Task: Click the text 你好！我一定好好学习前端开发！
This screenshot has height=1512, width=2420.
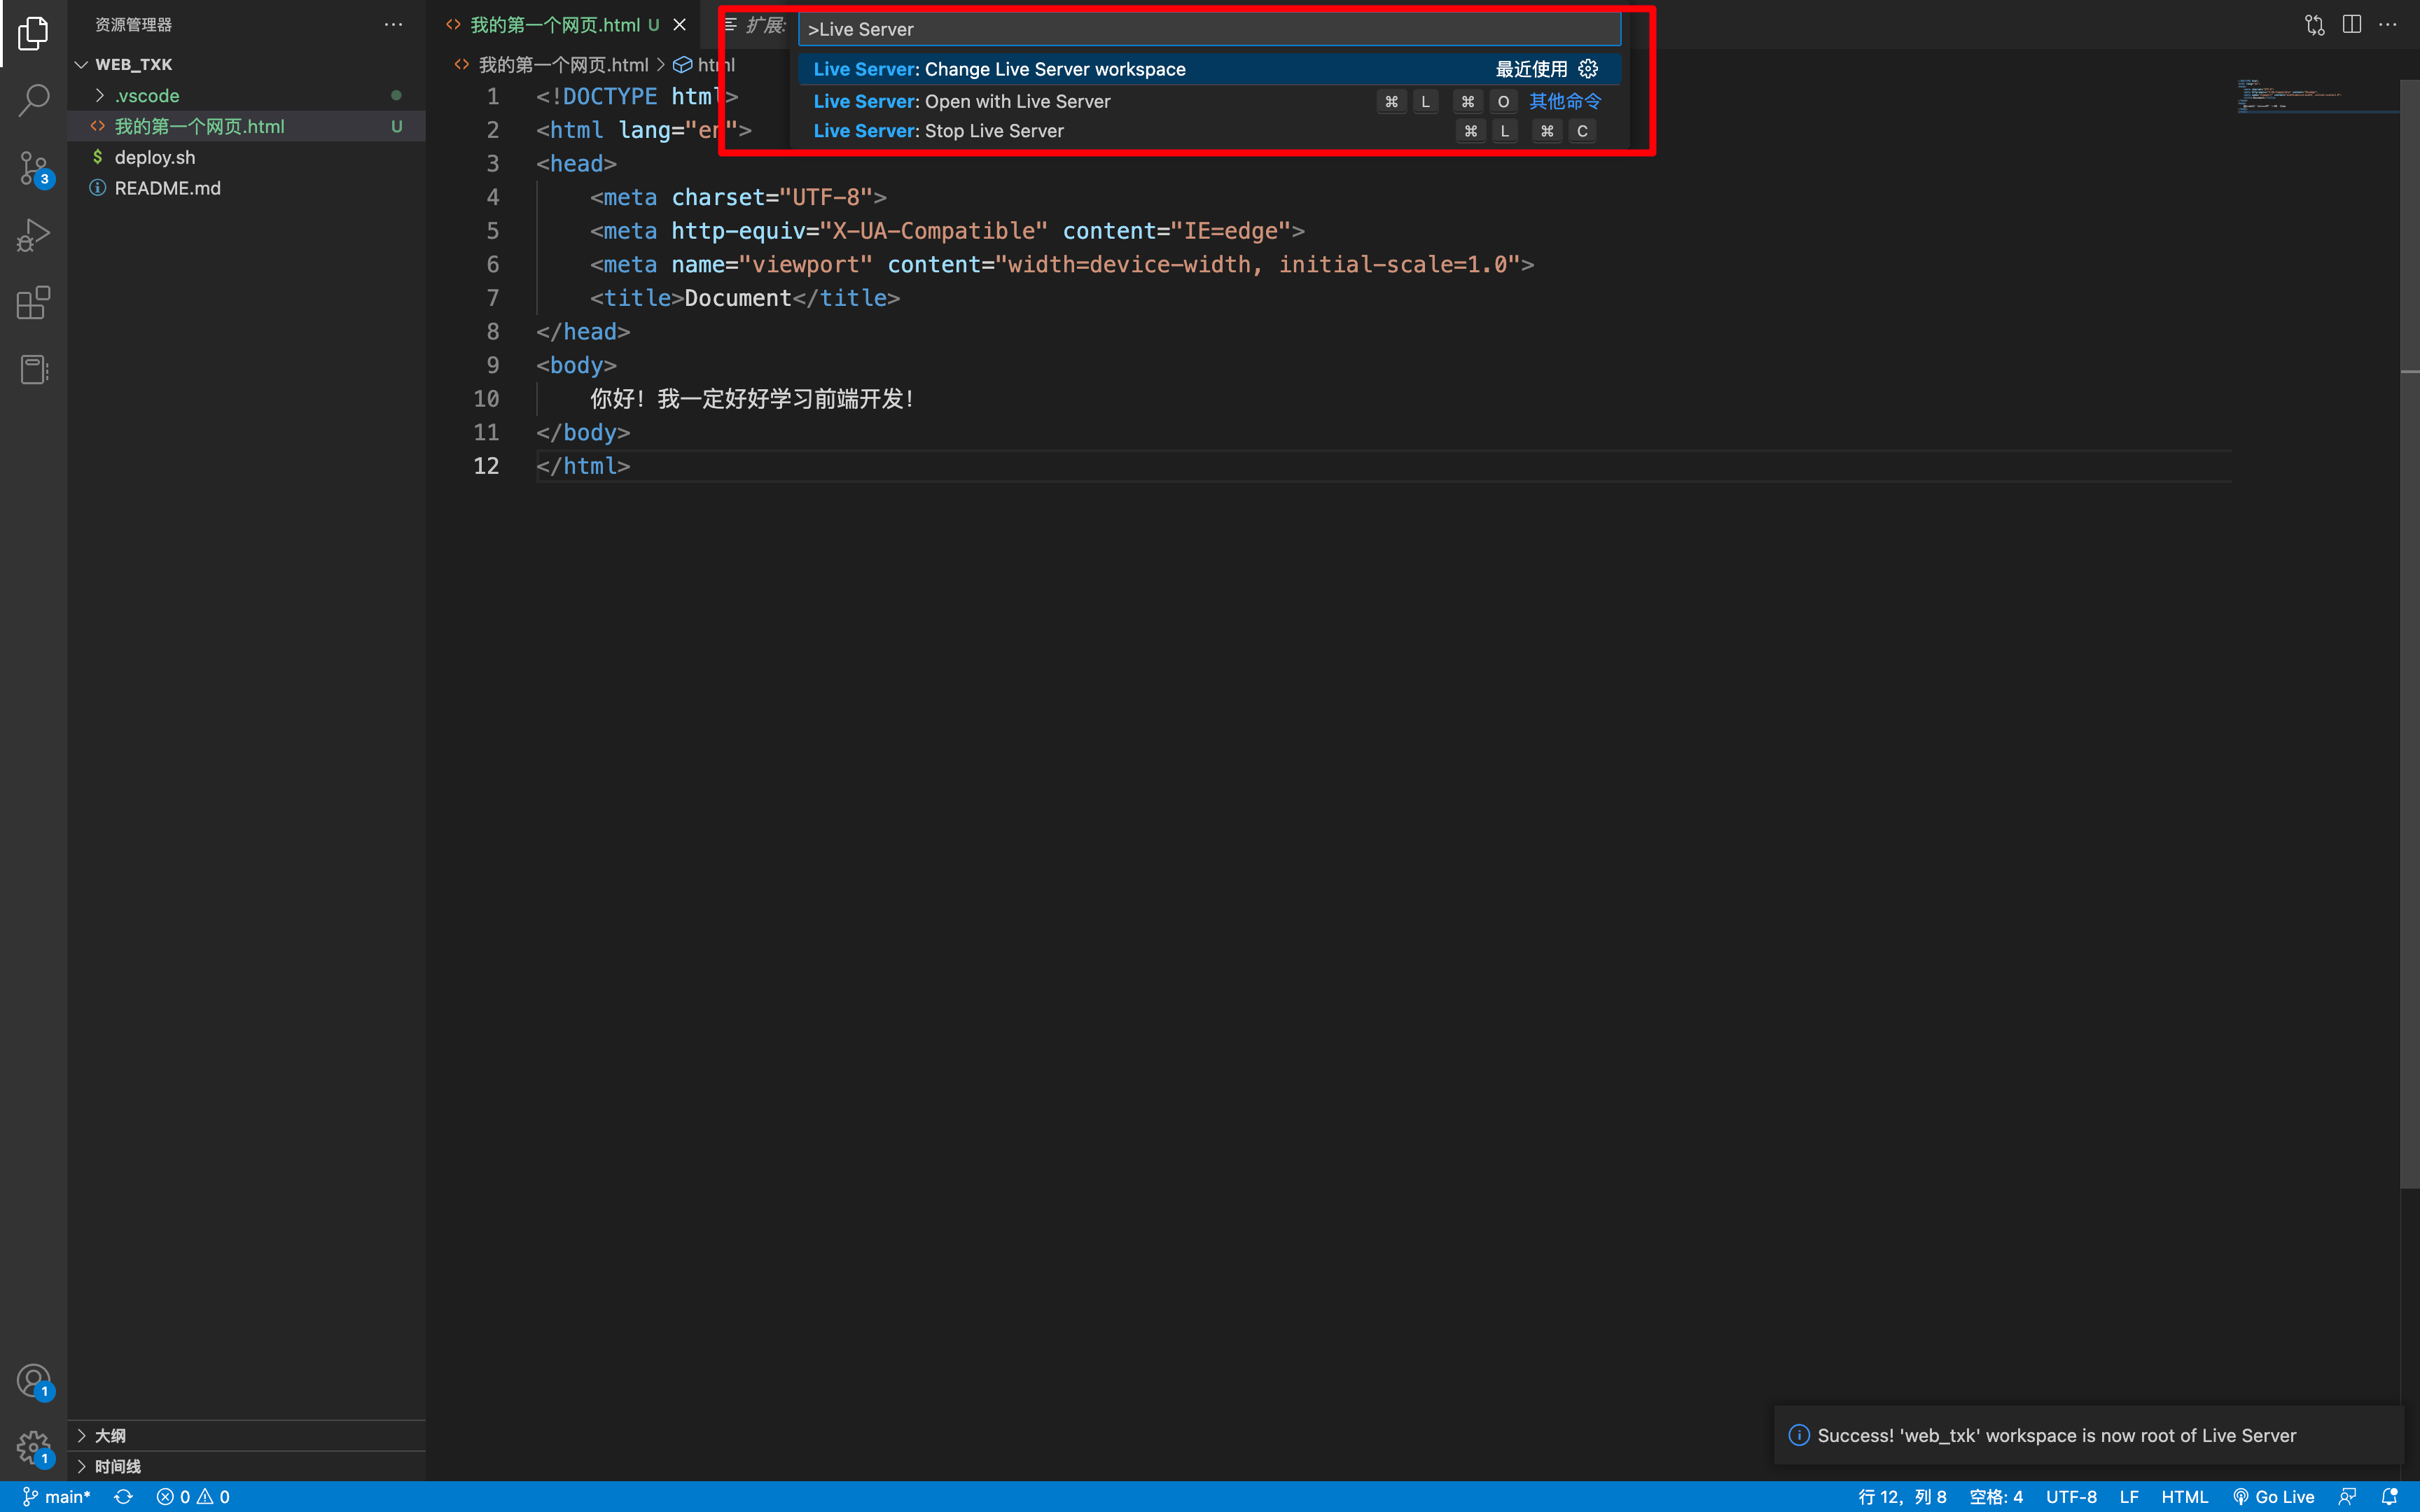Action: click(x=753, y=399)
